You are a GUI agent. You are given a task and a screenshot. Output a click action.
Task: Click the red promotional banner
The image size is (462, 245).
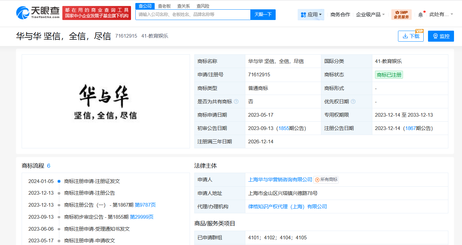click(x=97, y=13)
